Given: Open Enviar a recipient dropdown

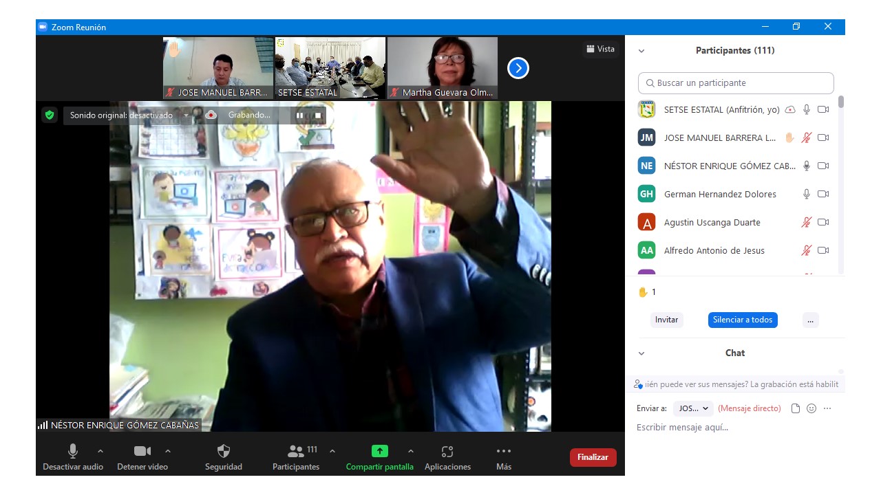Looking at the screenshot, I should click(694, 408).
